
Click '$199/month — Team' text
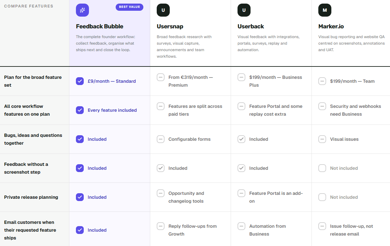[352, 81]
